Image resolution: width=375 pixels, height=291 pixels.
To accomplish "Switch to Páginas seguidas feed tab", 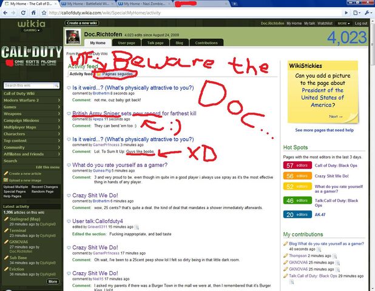I will coord(115,74).
